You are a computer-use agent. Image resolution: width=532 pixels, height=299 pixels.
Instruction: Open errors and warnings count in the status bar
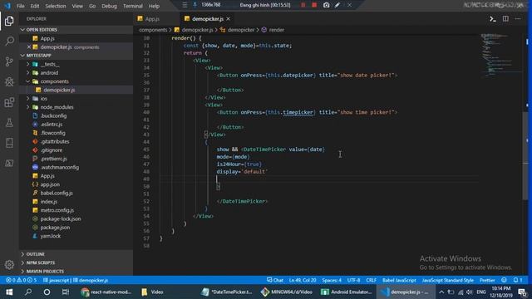pos(21,280)
